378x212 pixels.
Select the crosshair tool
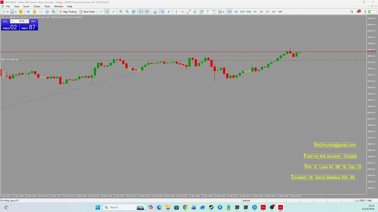click(169, 12)
